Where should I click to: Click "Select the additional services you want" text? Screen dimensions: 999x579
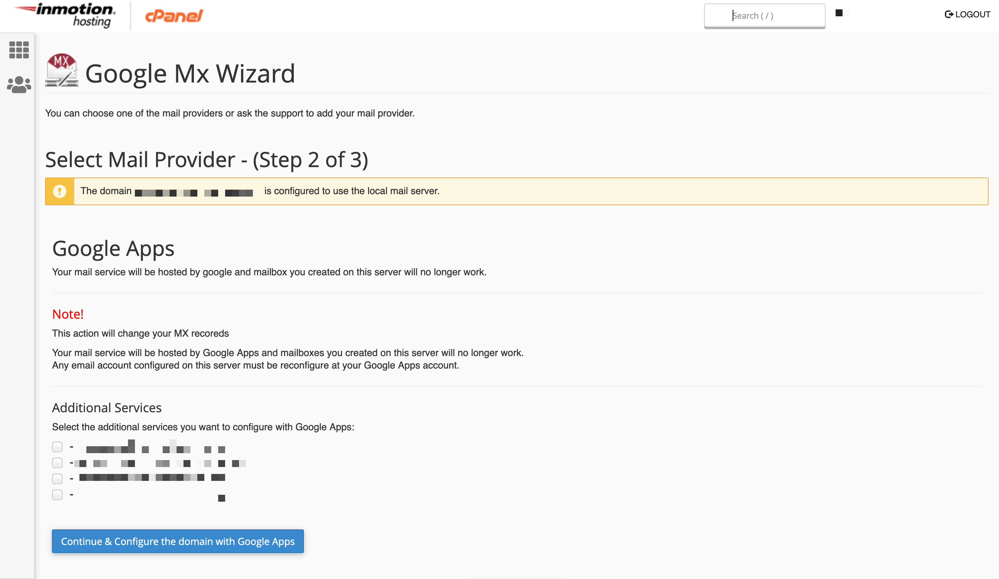(x=203, y=427)
